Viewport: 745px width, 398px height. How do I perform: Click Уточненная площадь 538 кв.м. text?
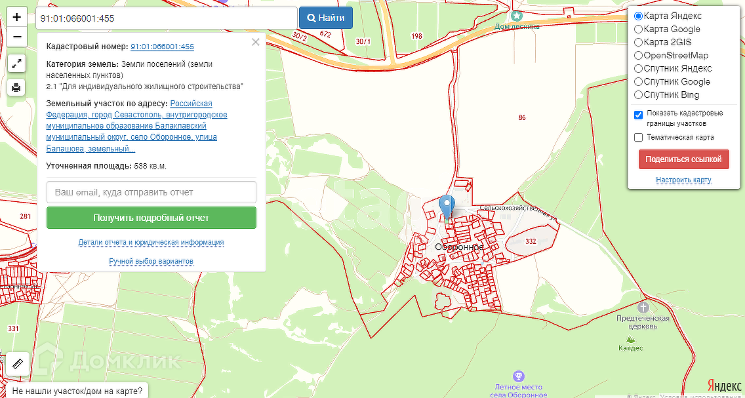(106, 167)
